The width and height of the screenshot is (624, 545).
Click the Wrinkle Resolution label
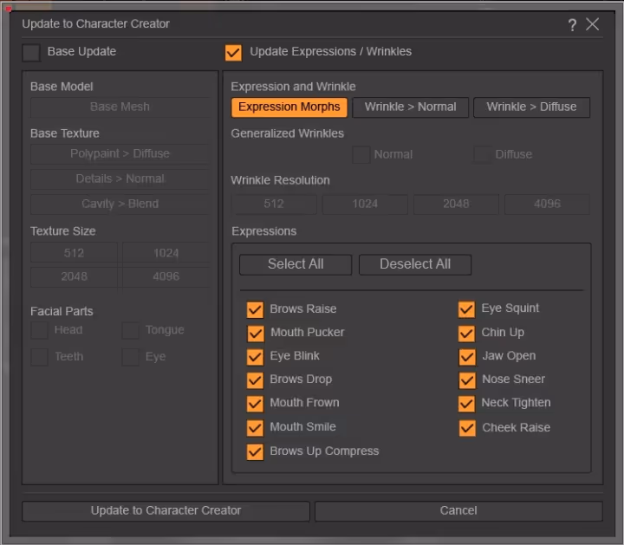coord(280,180)
